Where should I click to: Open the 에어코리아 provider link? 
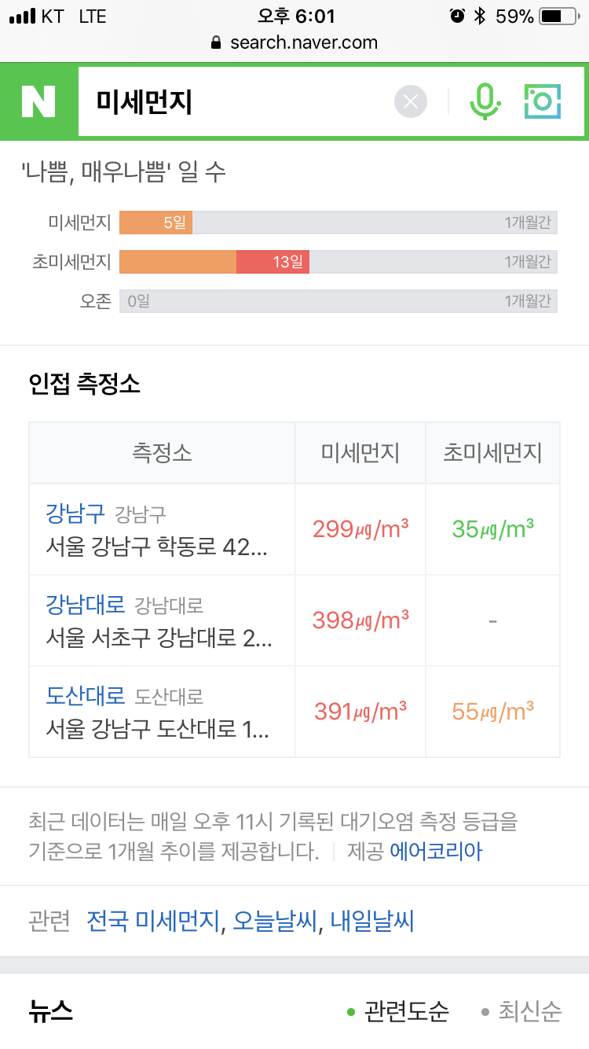436,851
